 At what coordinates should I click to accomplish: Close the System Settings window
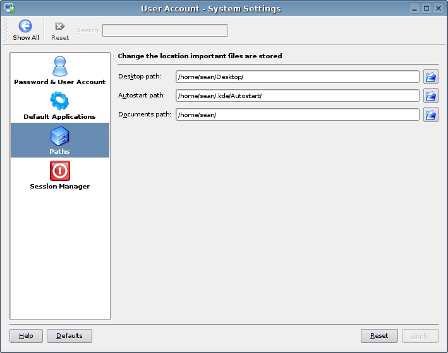(x=439, y=8)
